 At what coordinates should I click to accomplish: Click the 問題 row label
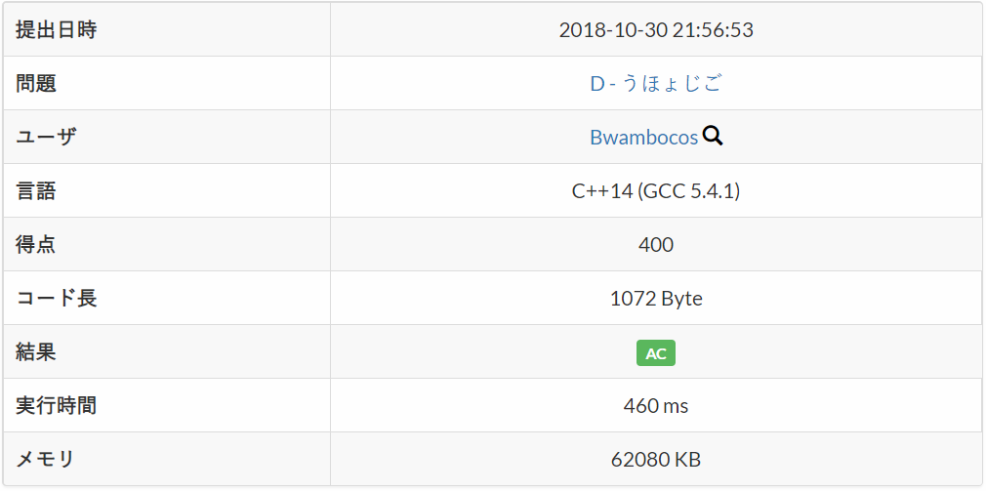click(37, 84)
